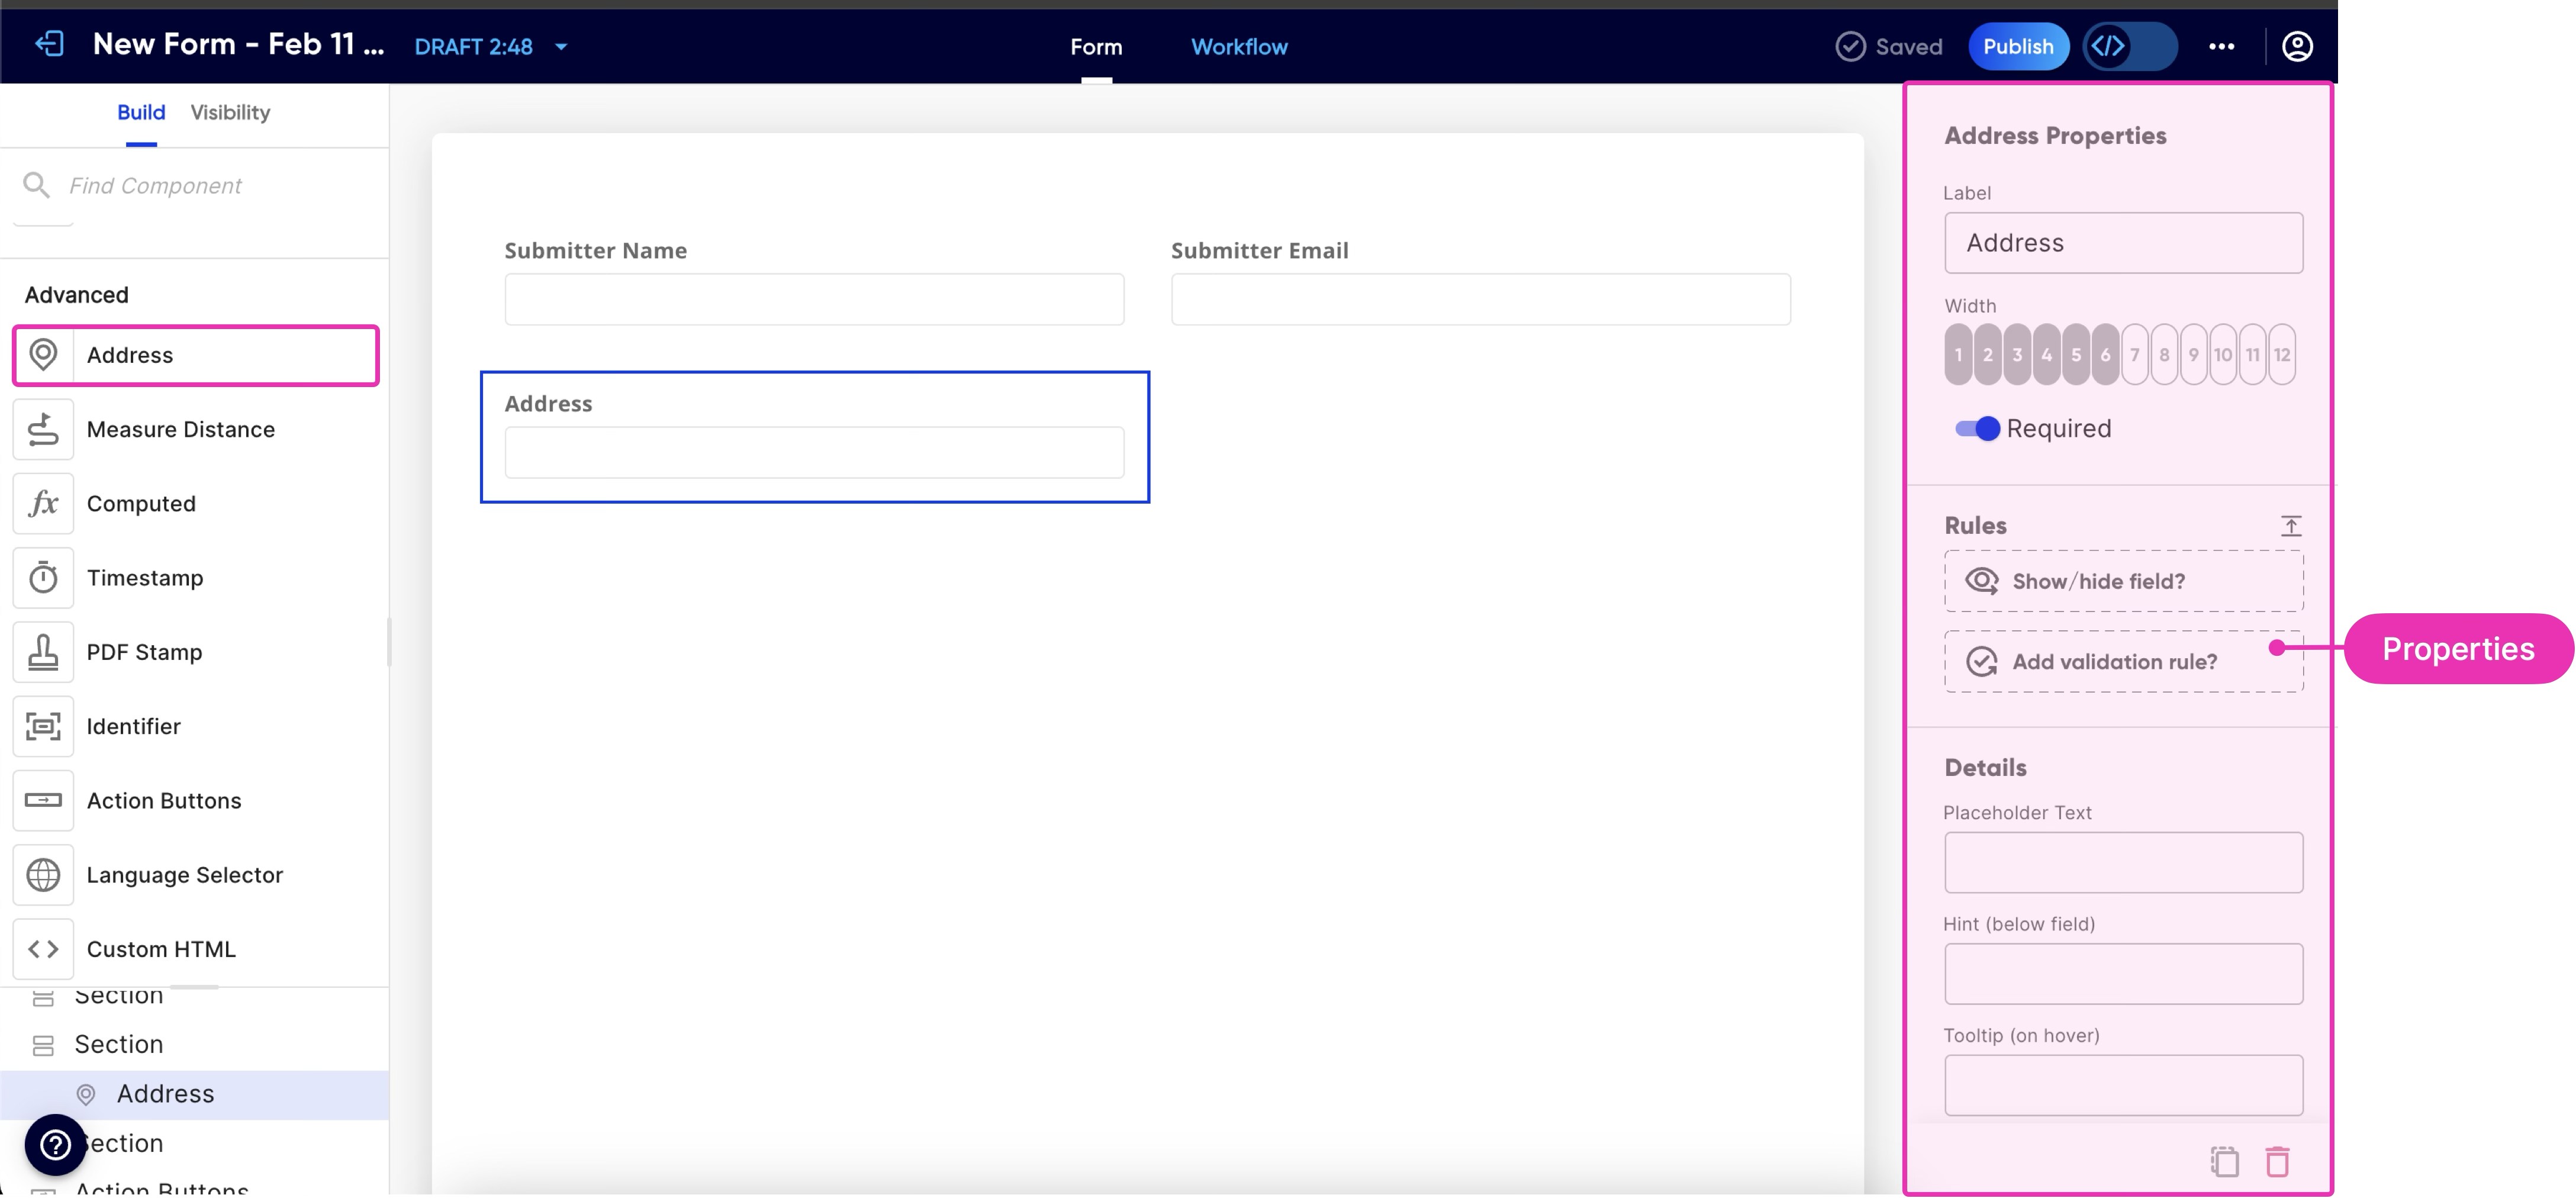Switch to the Workflow tab
The image size is (2576, 1198).
[1238, 47]
